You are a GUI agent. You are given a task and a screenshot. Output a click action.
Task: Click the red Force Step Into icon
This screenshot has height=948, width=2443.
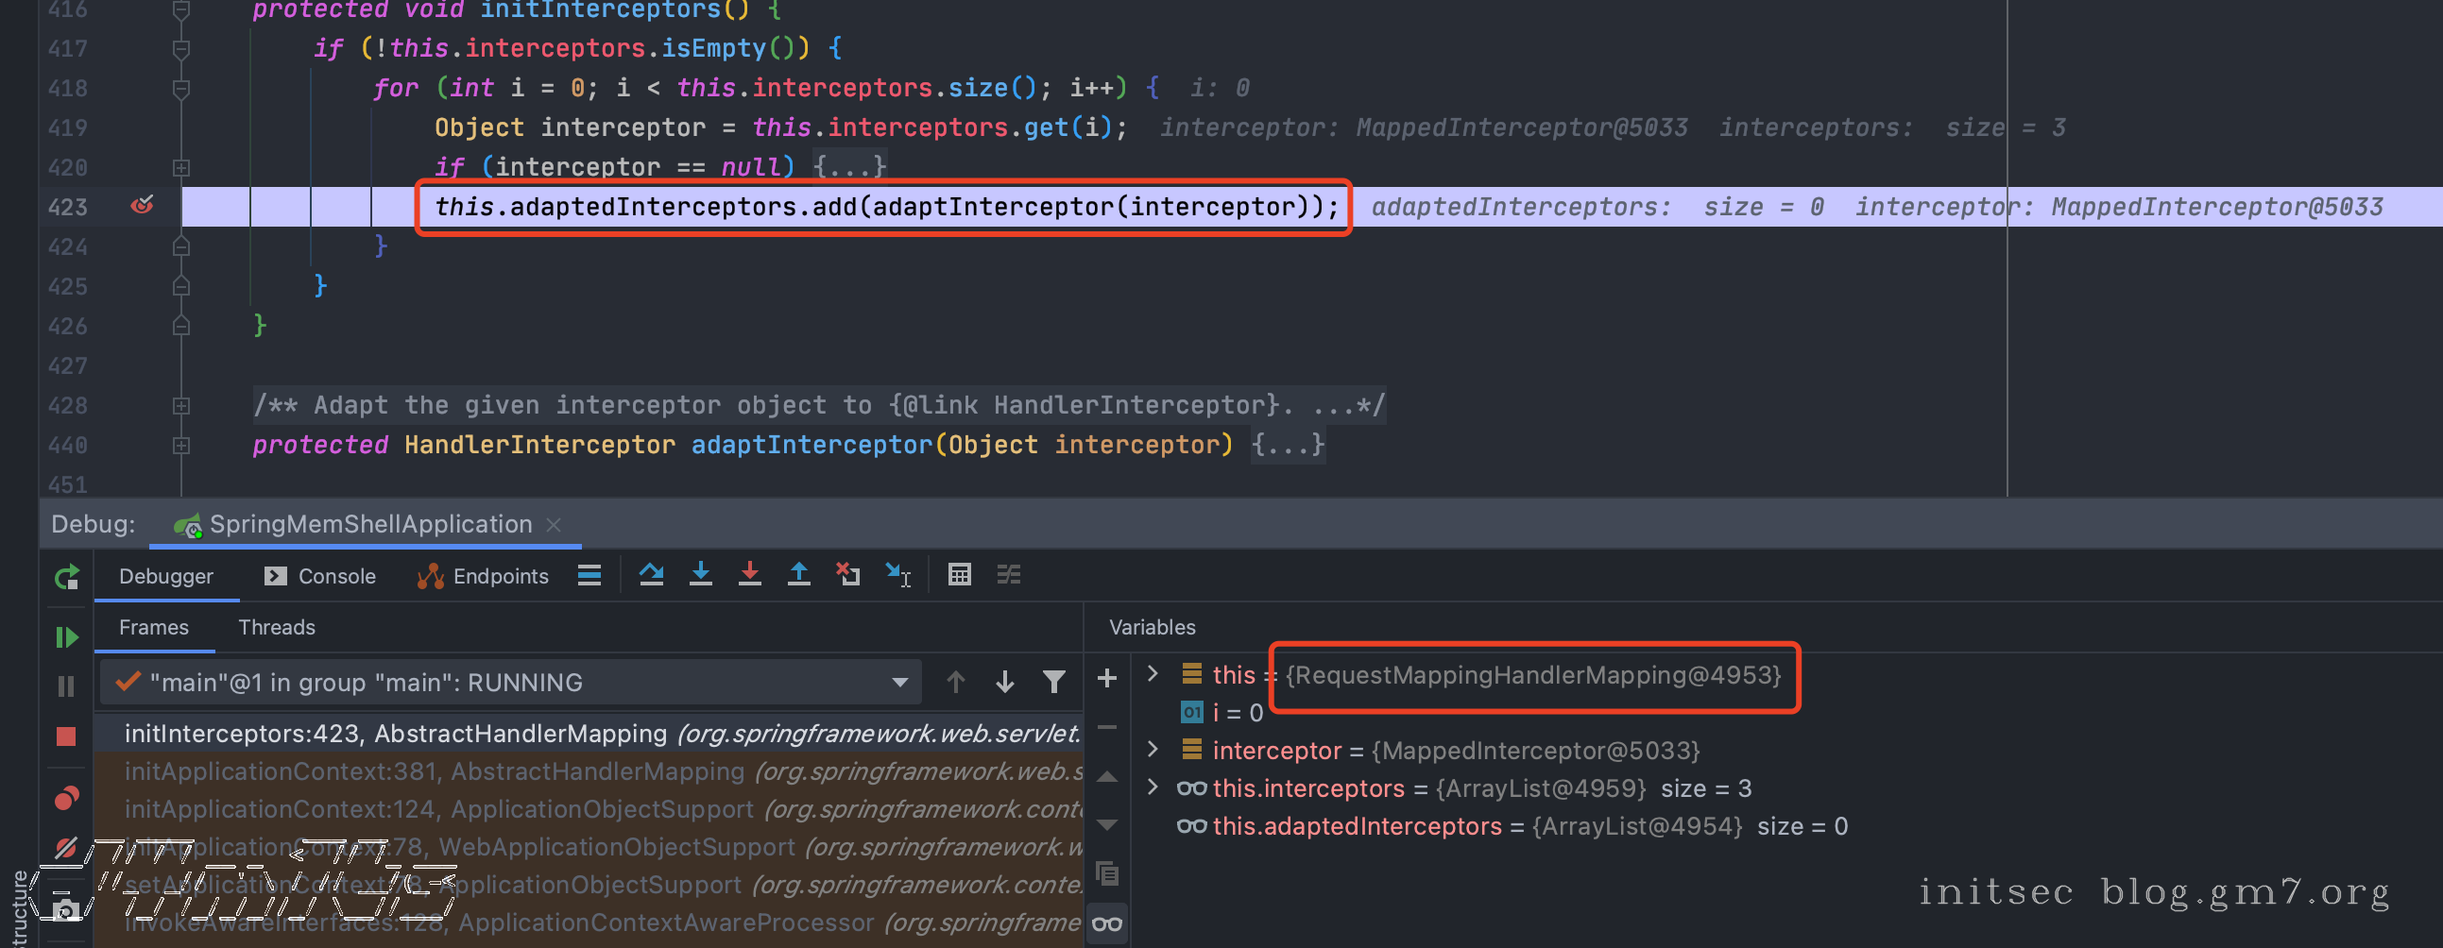(749, 574)
